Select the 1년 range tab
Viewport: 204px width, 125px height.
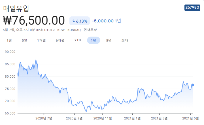pos(93,40)
